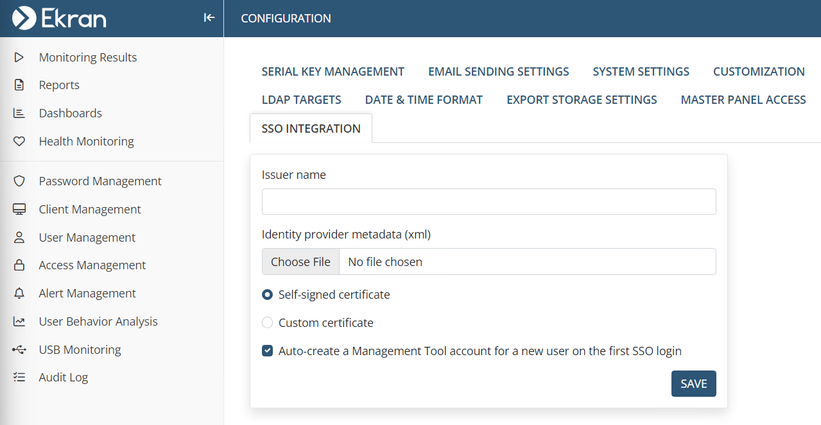
Task: Click the Issuer name input field
Action: pyautogui.click(x=488, y=201)
